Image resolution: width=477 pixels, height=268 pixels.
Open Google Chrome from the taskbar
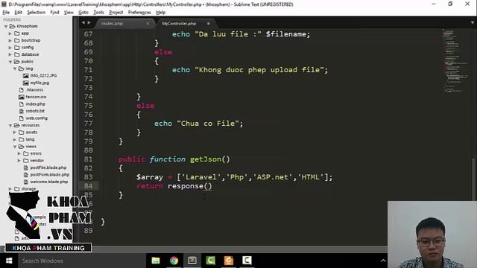click(174, 261)
